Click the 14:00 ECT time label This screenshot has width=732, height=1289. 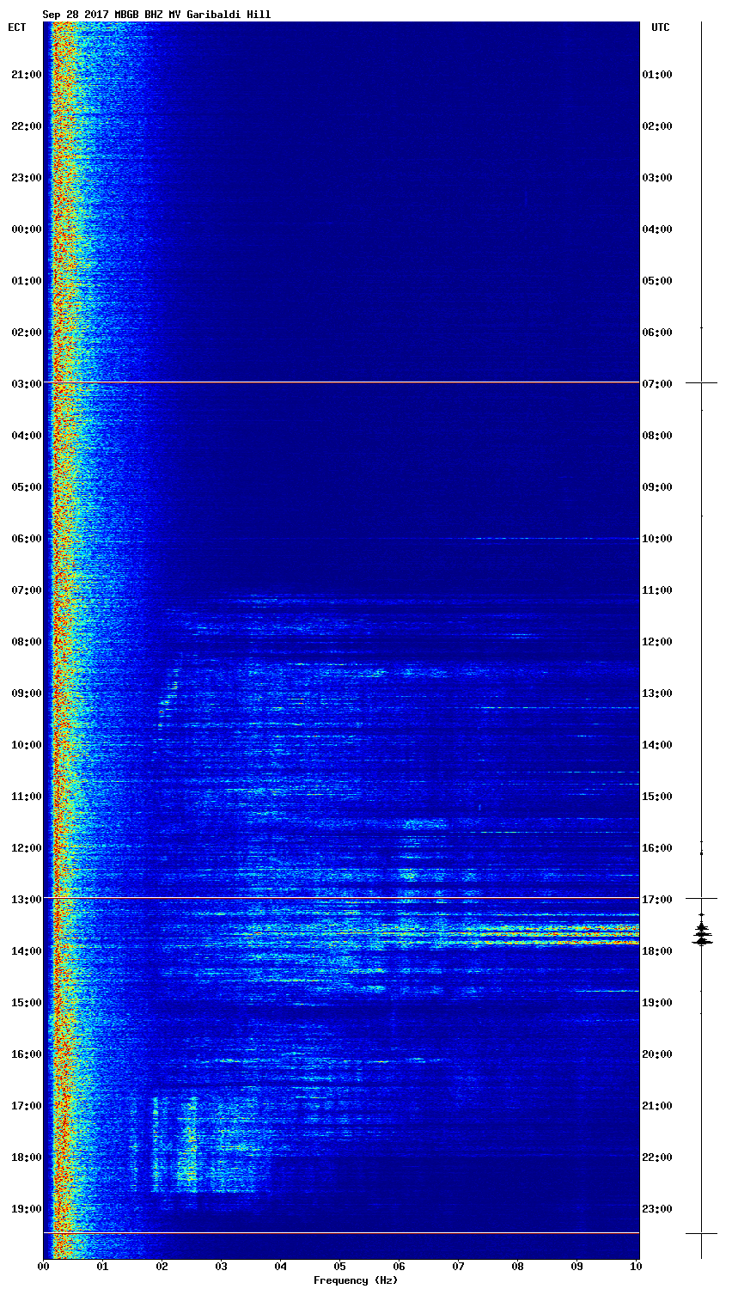pyautogui.click(x=27, y=951)
